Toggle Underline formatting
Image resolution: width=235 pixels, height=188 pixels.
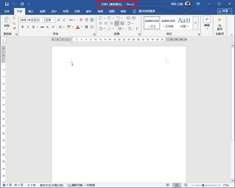[33, 27]
